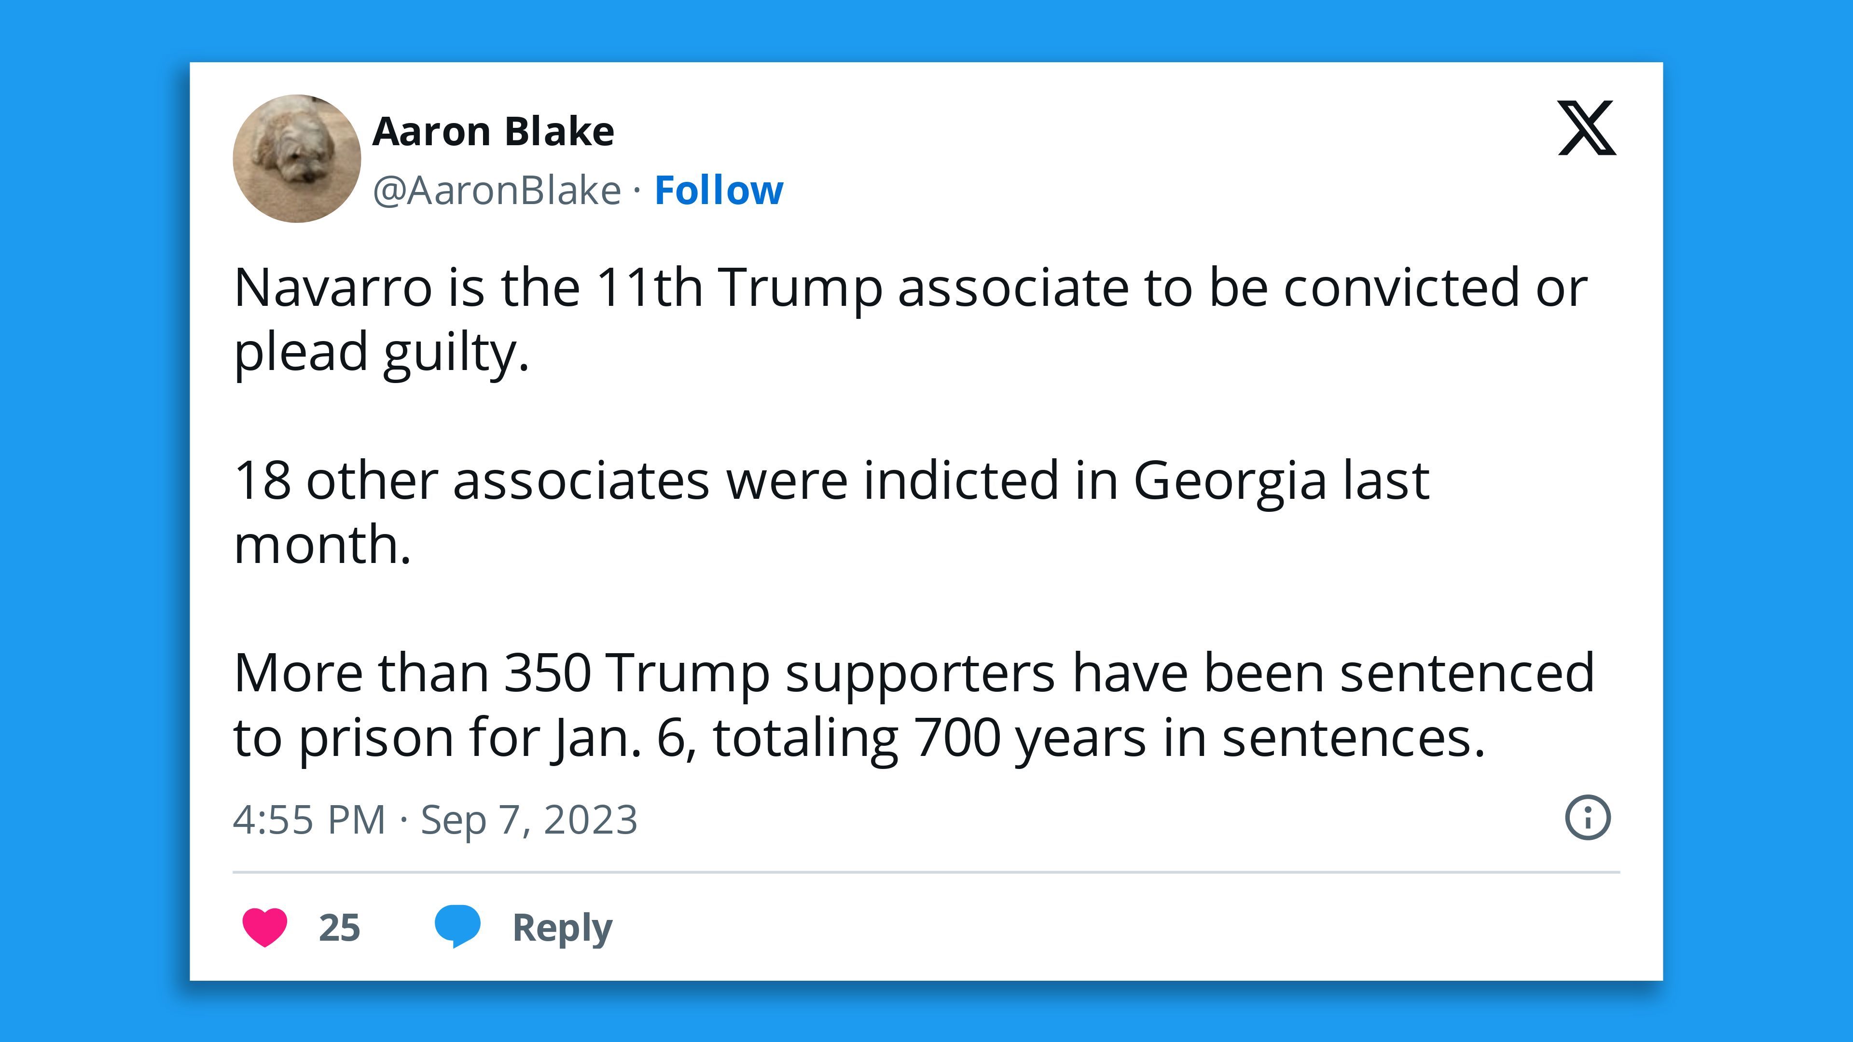Click "700 years" in the tweet text

(x=1029, y=738)
